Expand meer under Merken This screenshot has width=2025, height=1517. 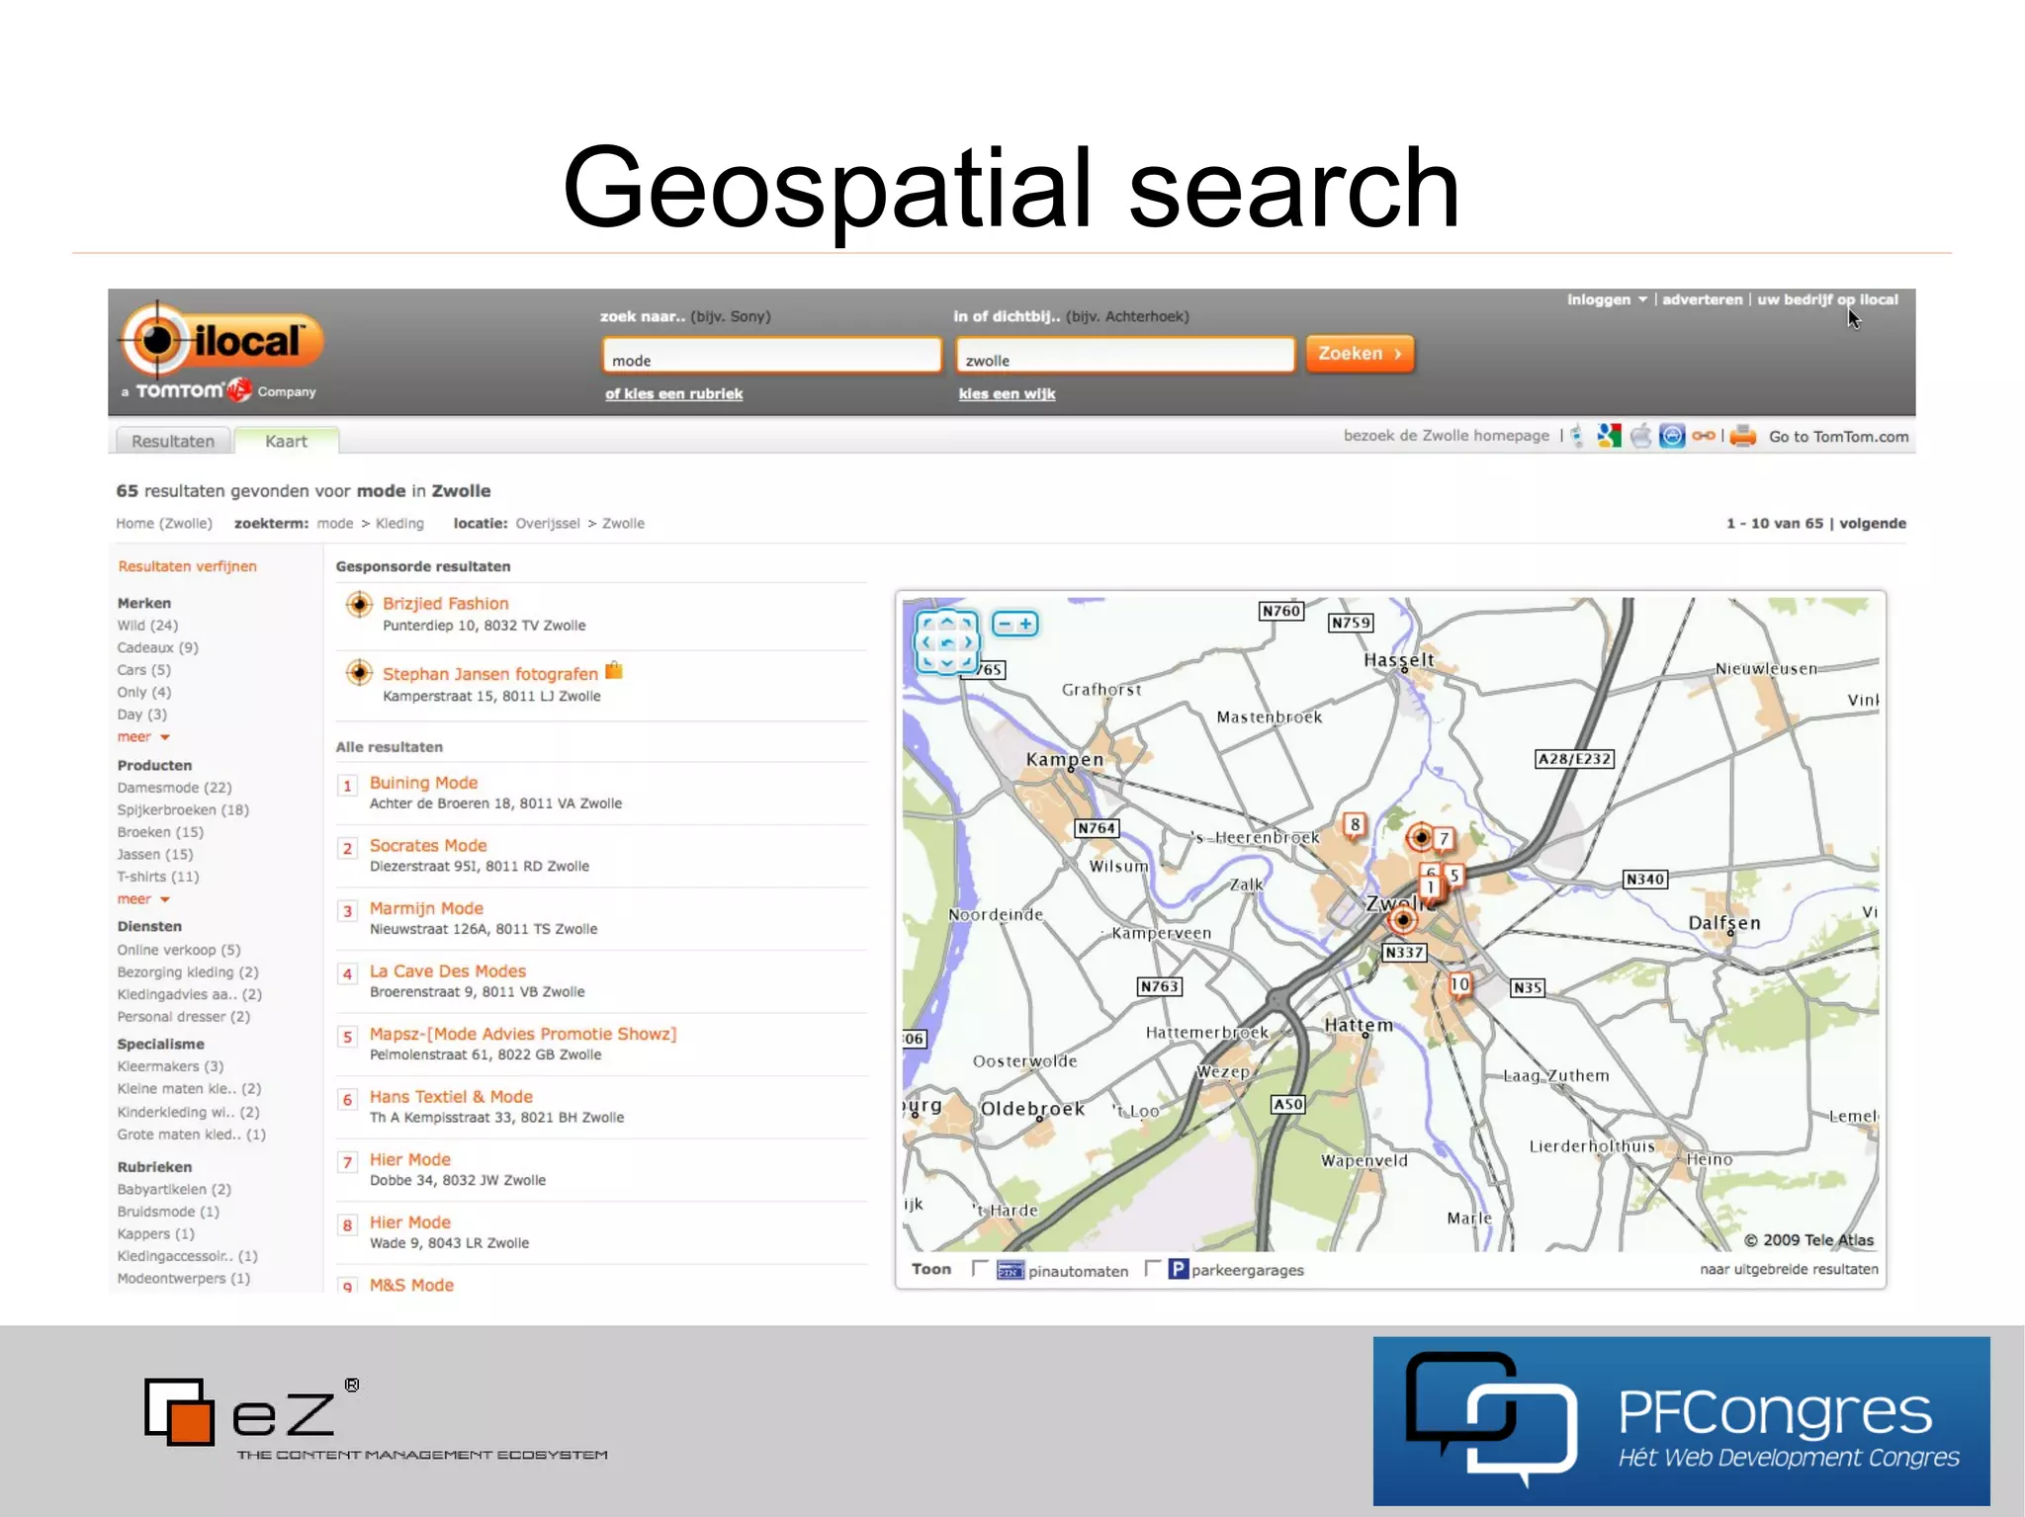143,737
